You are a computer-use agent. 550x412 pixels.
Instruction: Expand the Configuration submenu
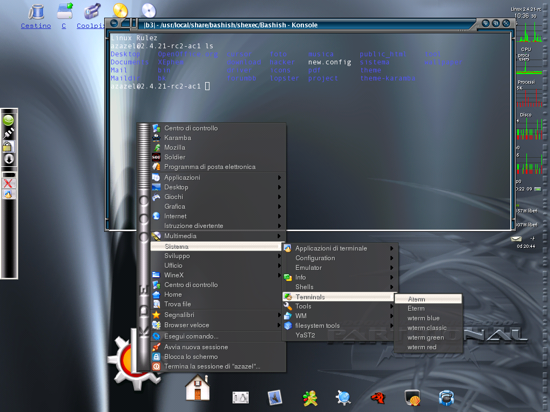coord(340,258)
